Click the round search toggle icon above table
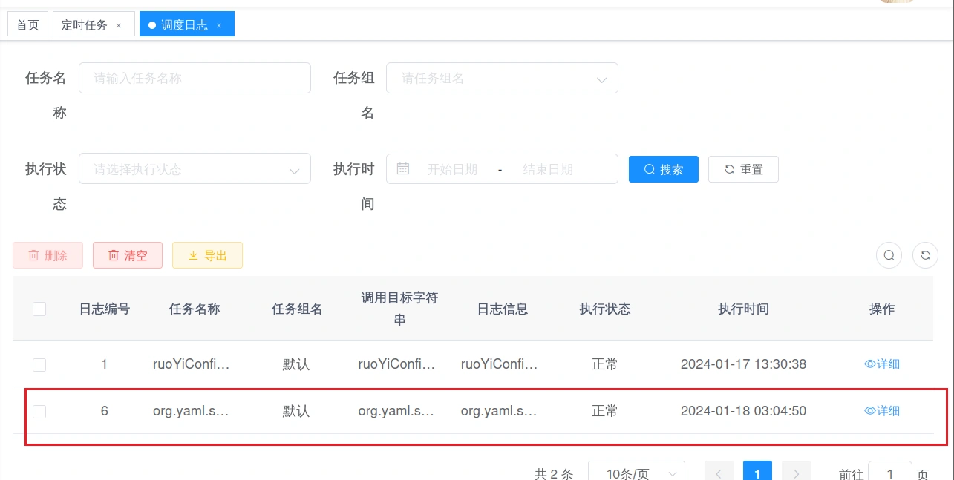 (x=889, y=255)
